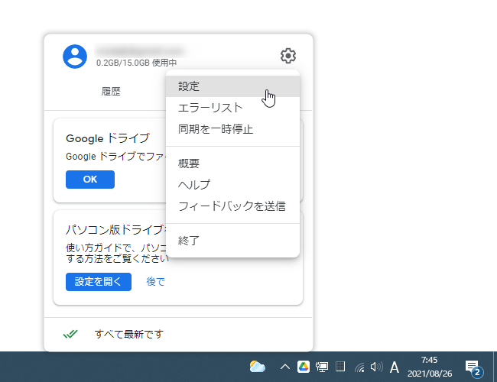
Task: Select 同期を一時停止 menu entry
Action: click(232, 129)
